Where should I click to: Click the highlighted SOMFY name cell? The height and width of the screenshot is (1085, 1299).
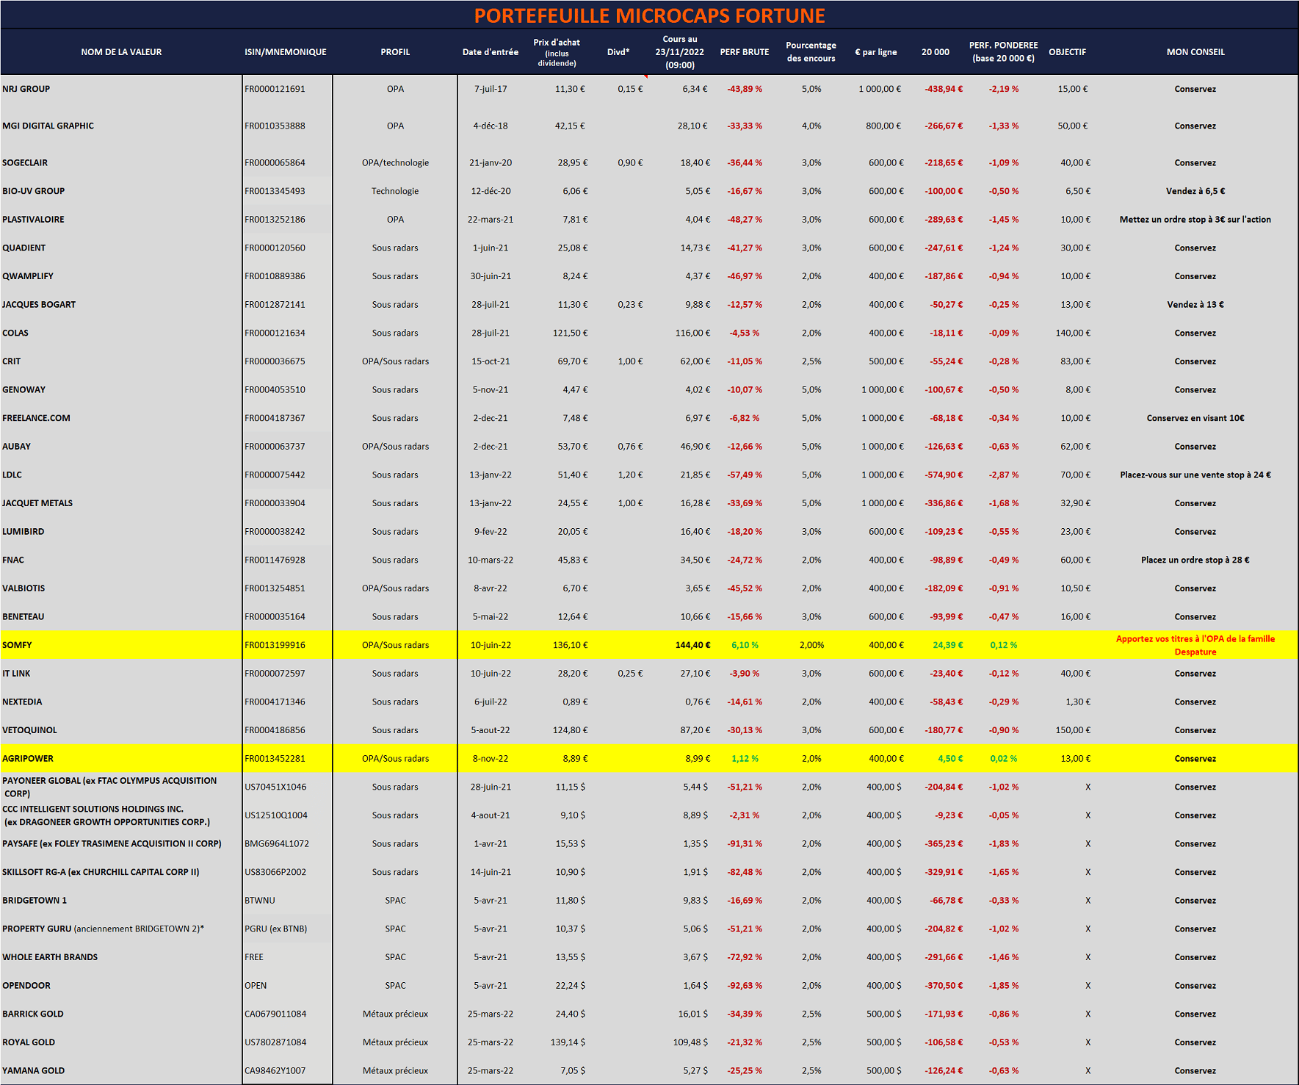[17, 645]
